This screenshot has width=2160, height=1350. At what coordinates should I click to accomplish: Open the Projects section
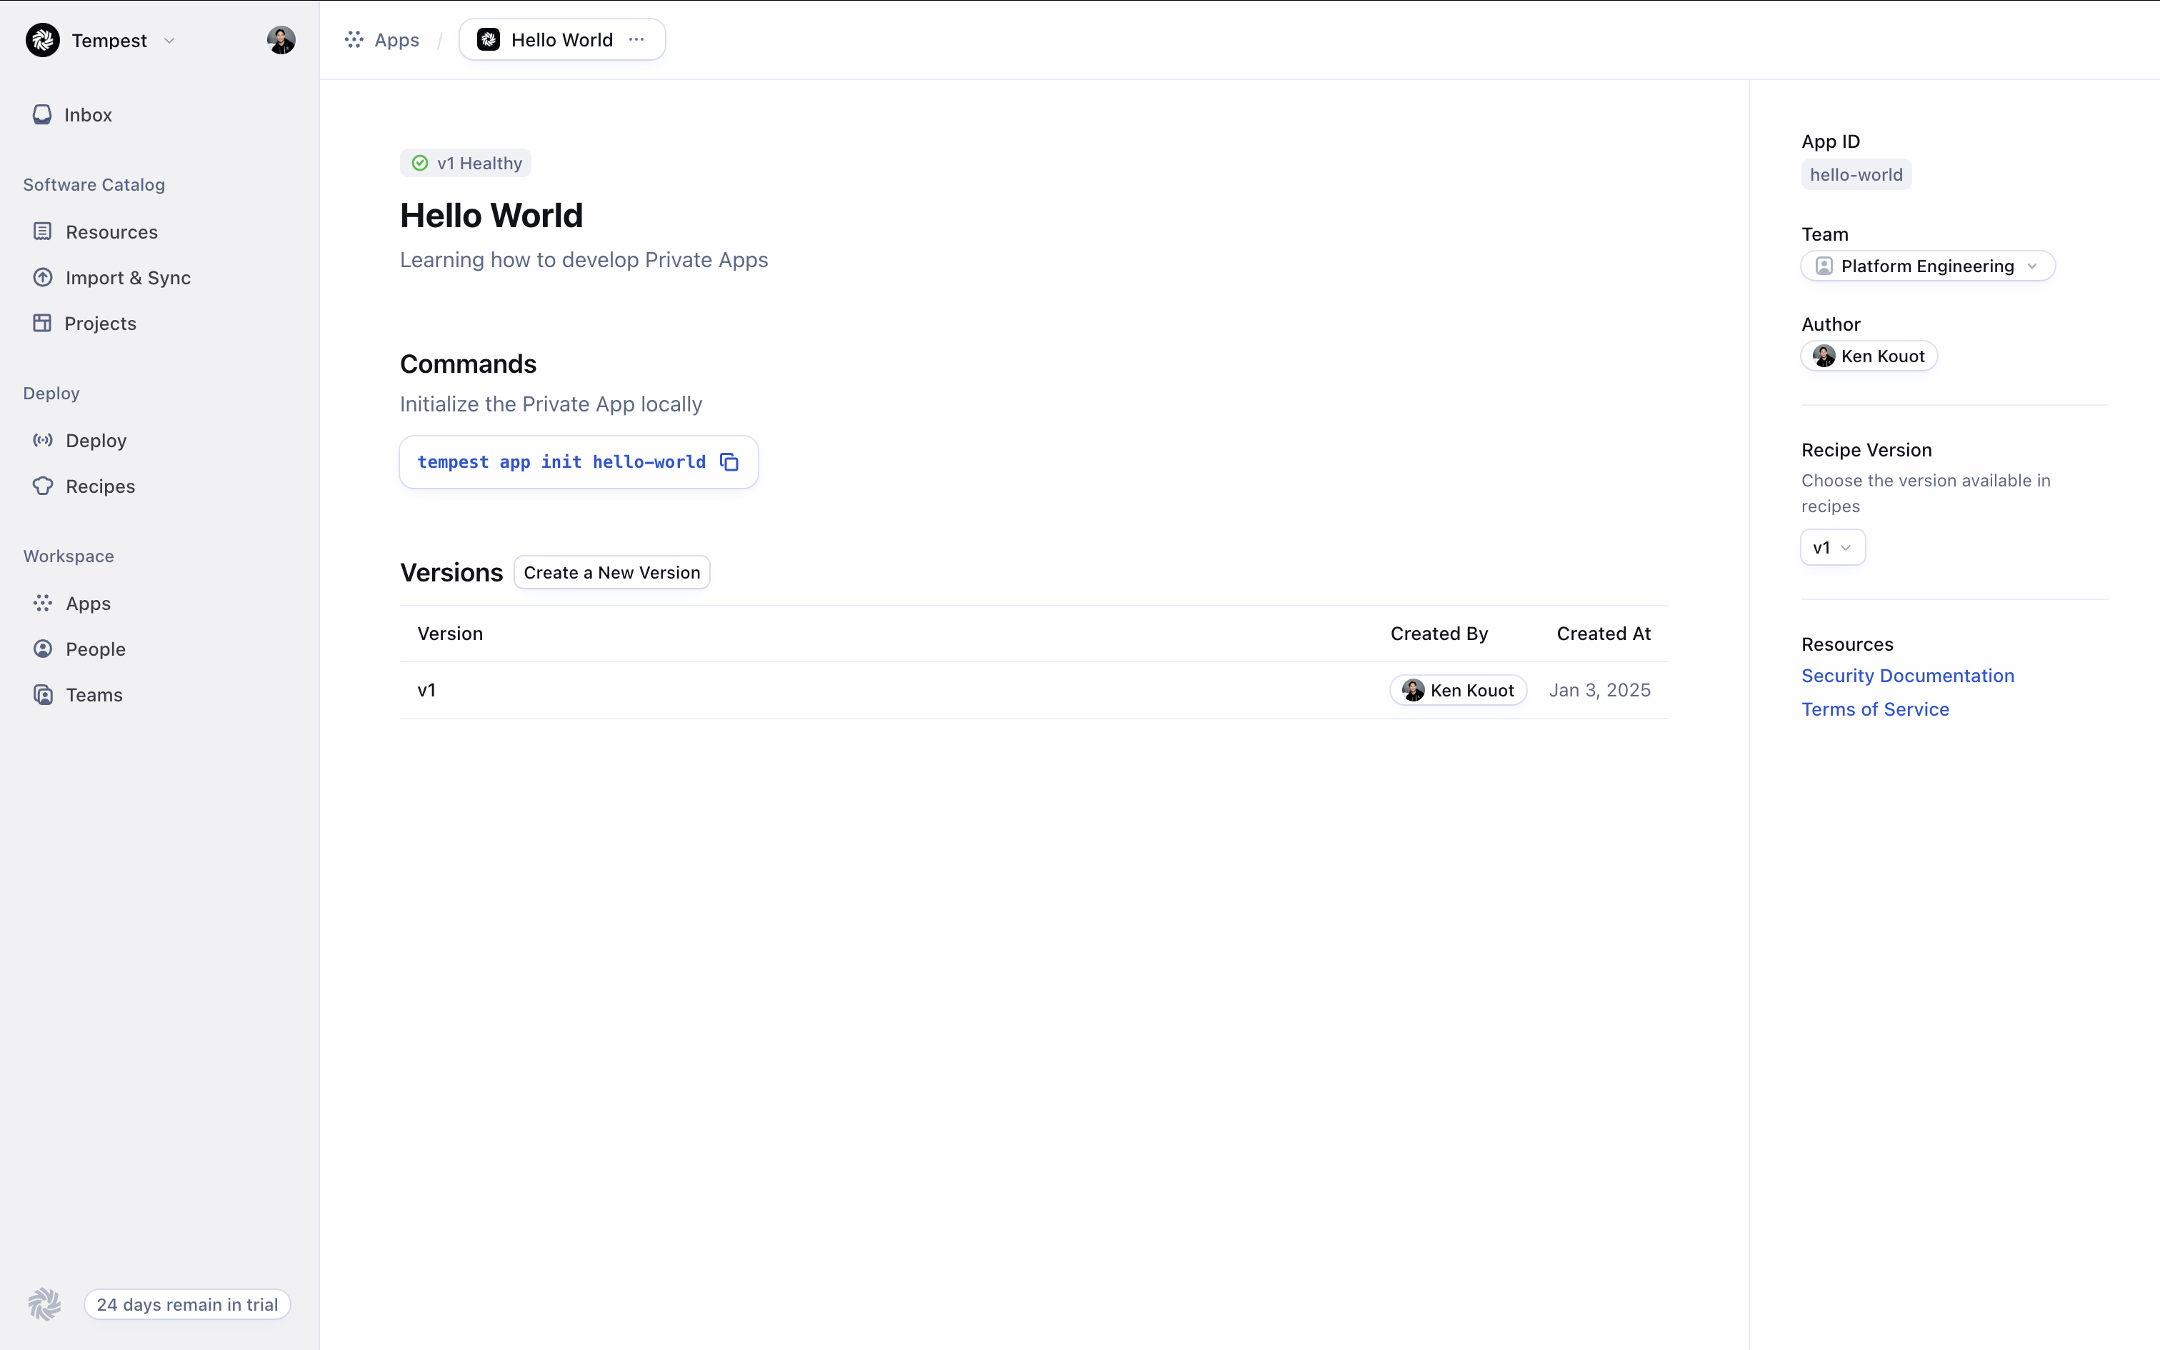click(x=100, y=323)
